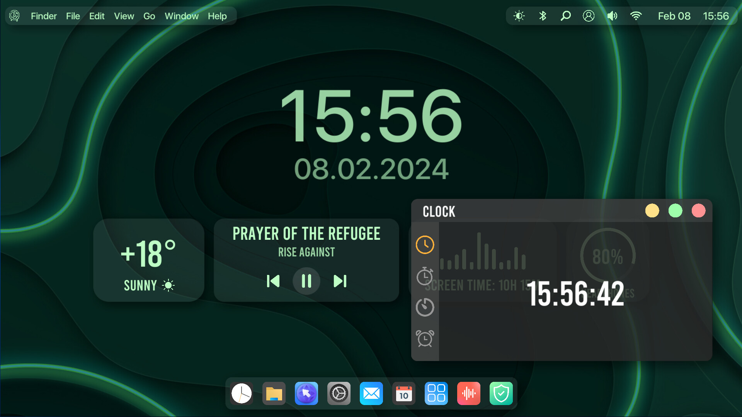This screenshot has width=742, height=417.
Task: Open the user account menu
Action: 589,16
